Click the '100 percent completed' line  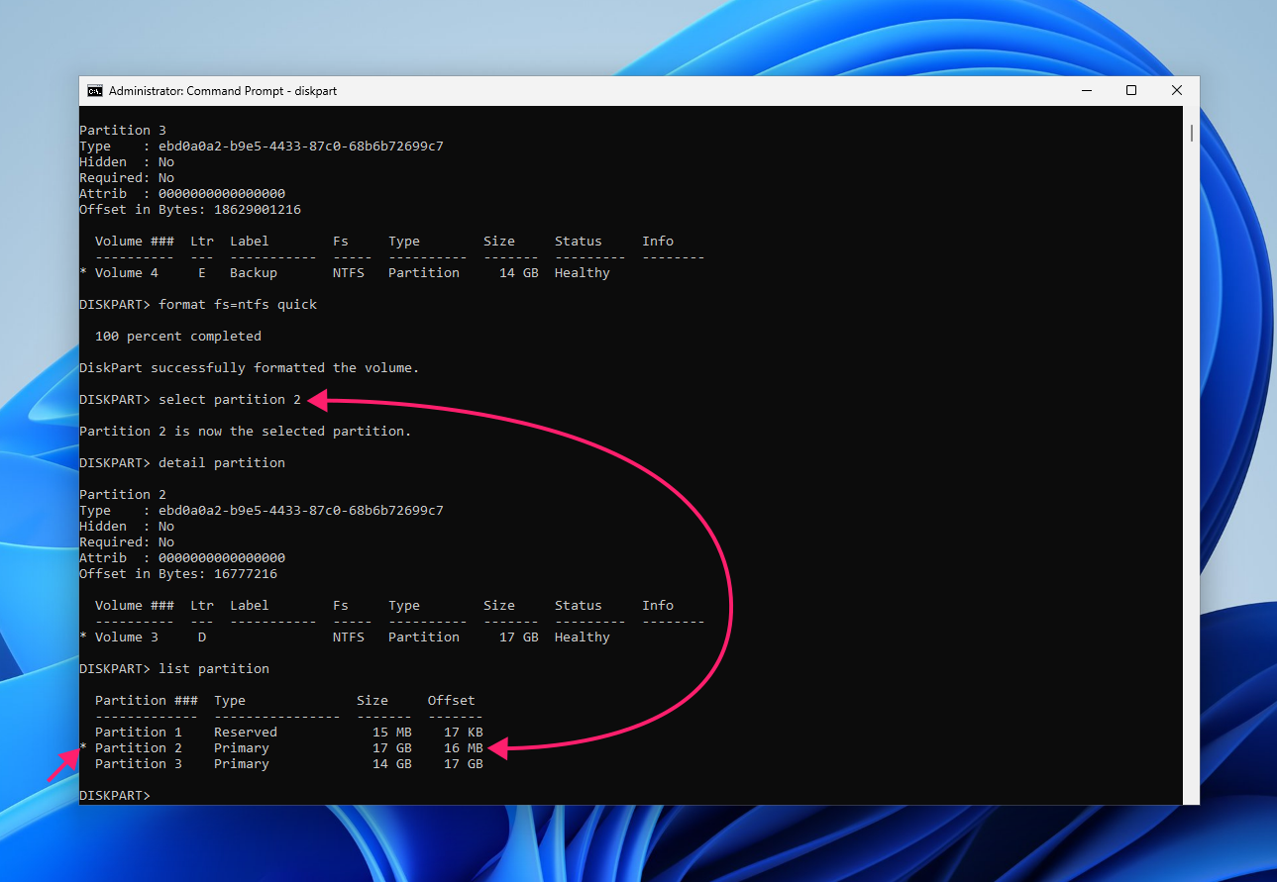[x=178, y=337]
